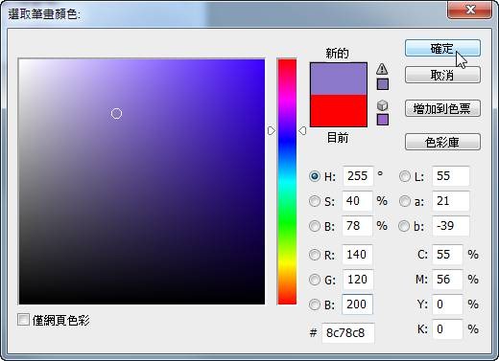Select the RGB blue B radio button

[x=315, y=305]
